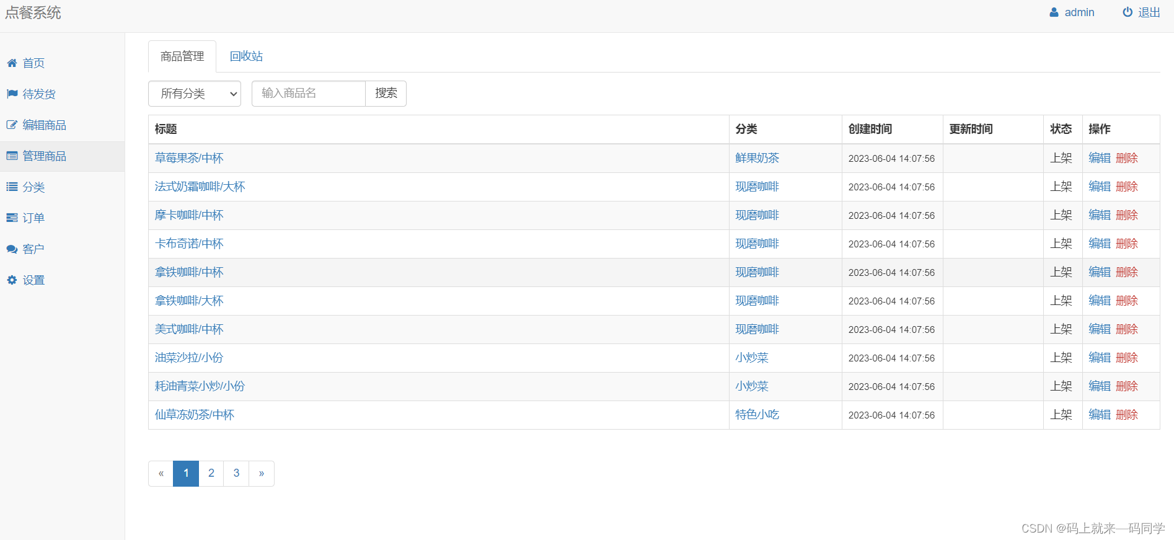Click the previous page « arrow

[161, 474]
